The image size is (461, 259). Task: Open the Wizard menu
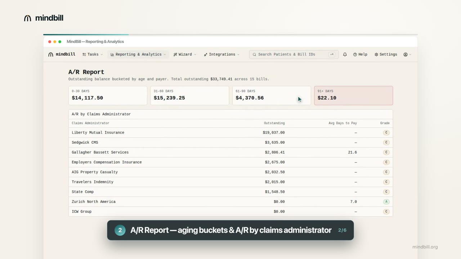[x=185, y=54]
